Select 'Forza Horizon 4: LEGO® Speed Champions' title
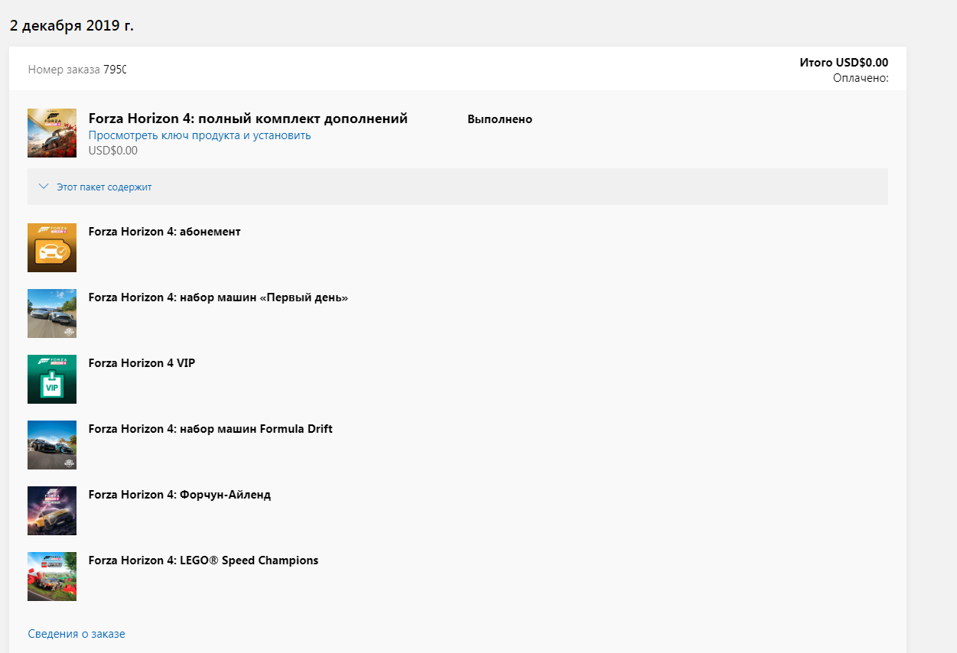 click(203, 560)
